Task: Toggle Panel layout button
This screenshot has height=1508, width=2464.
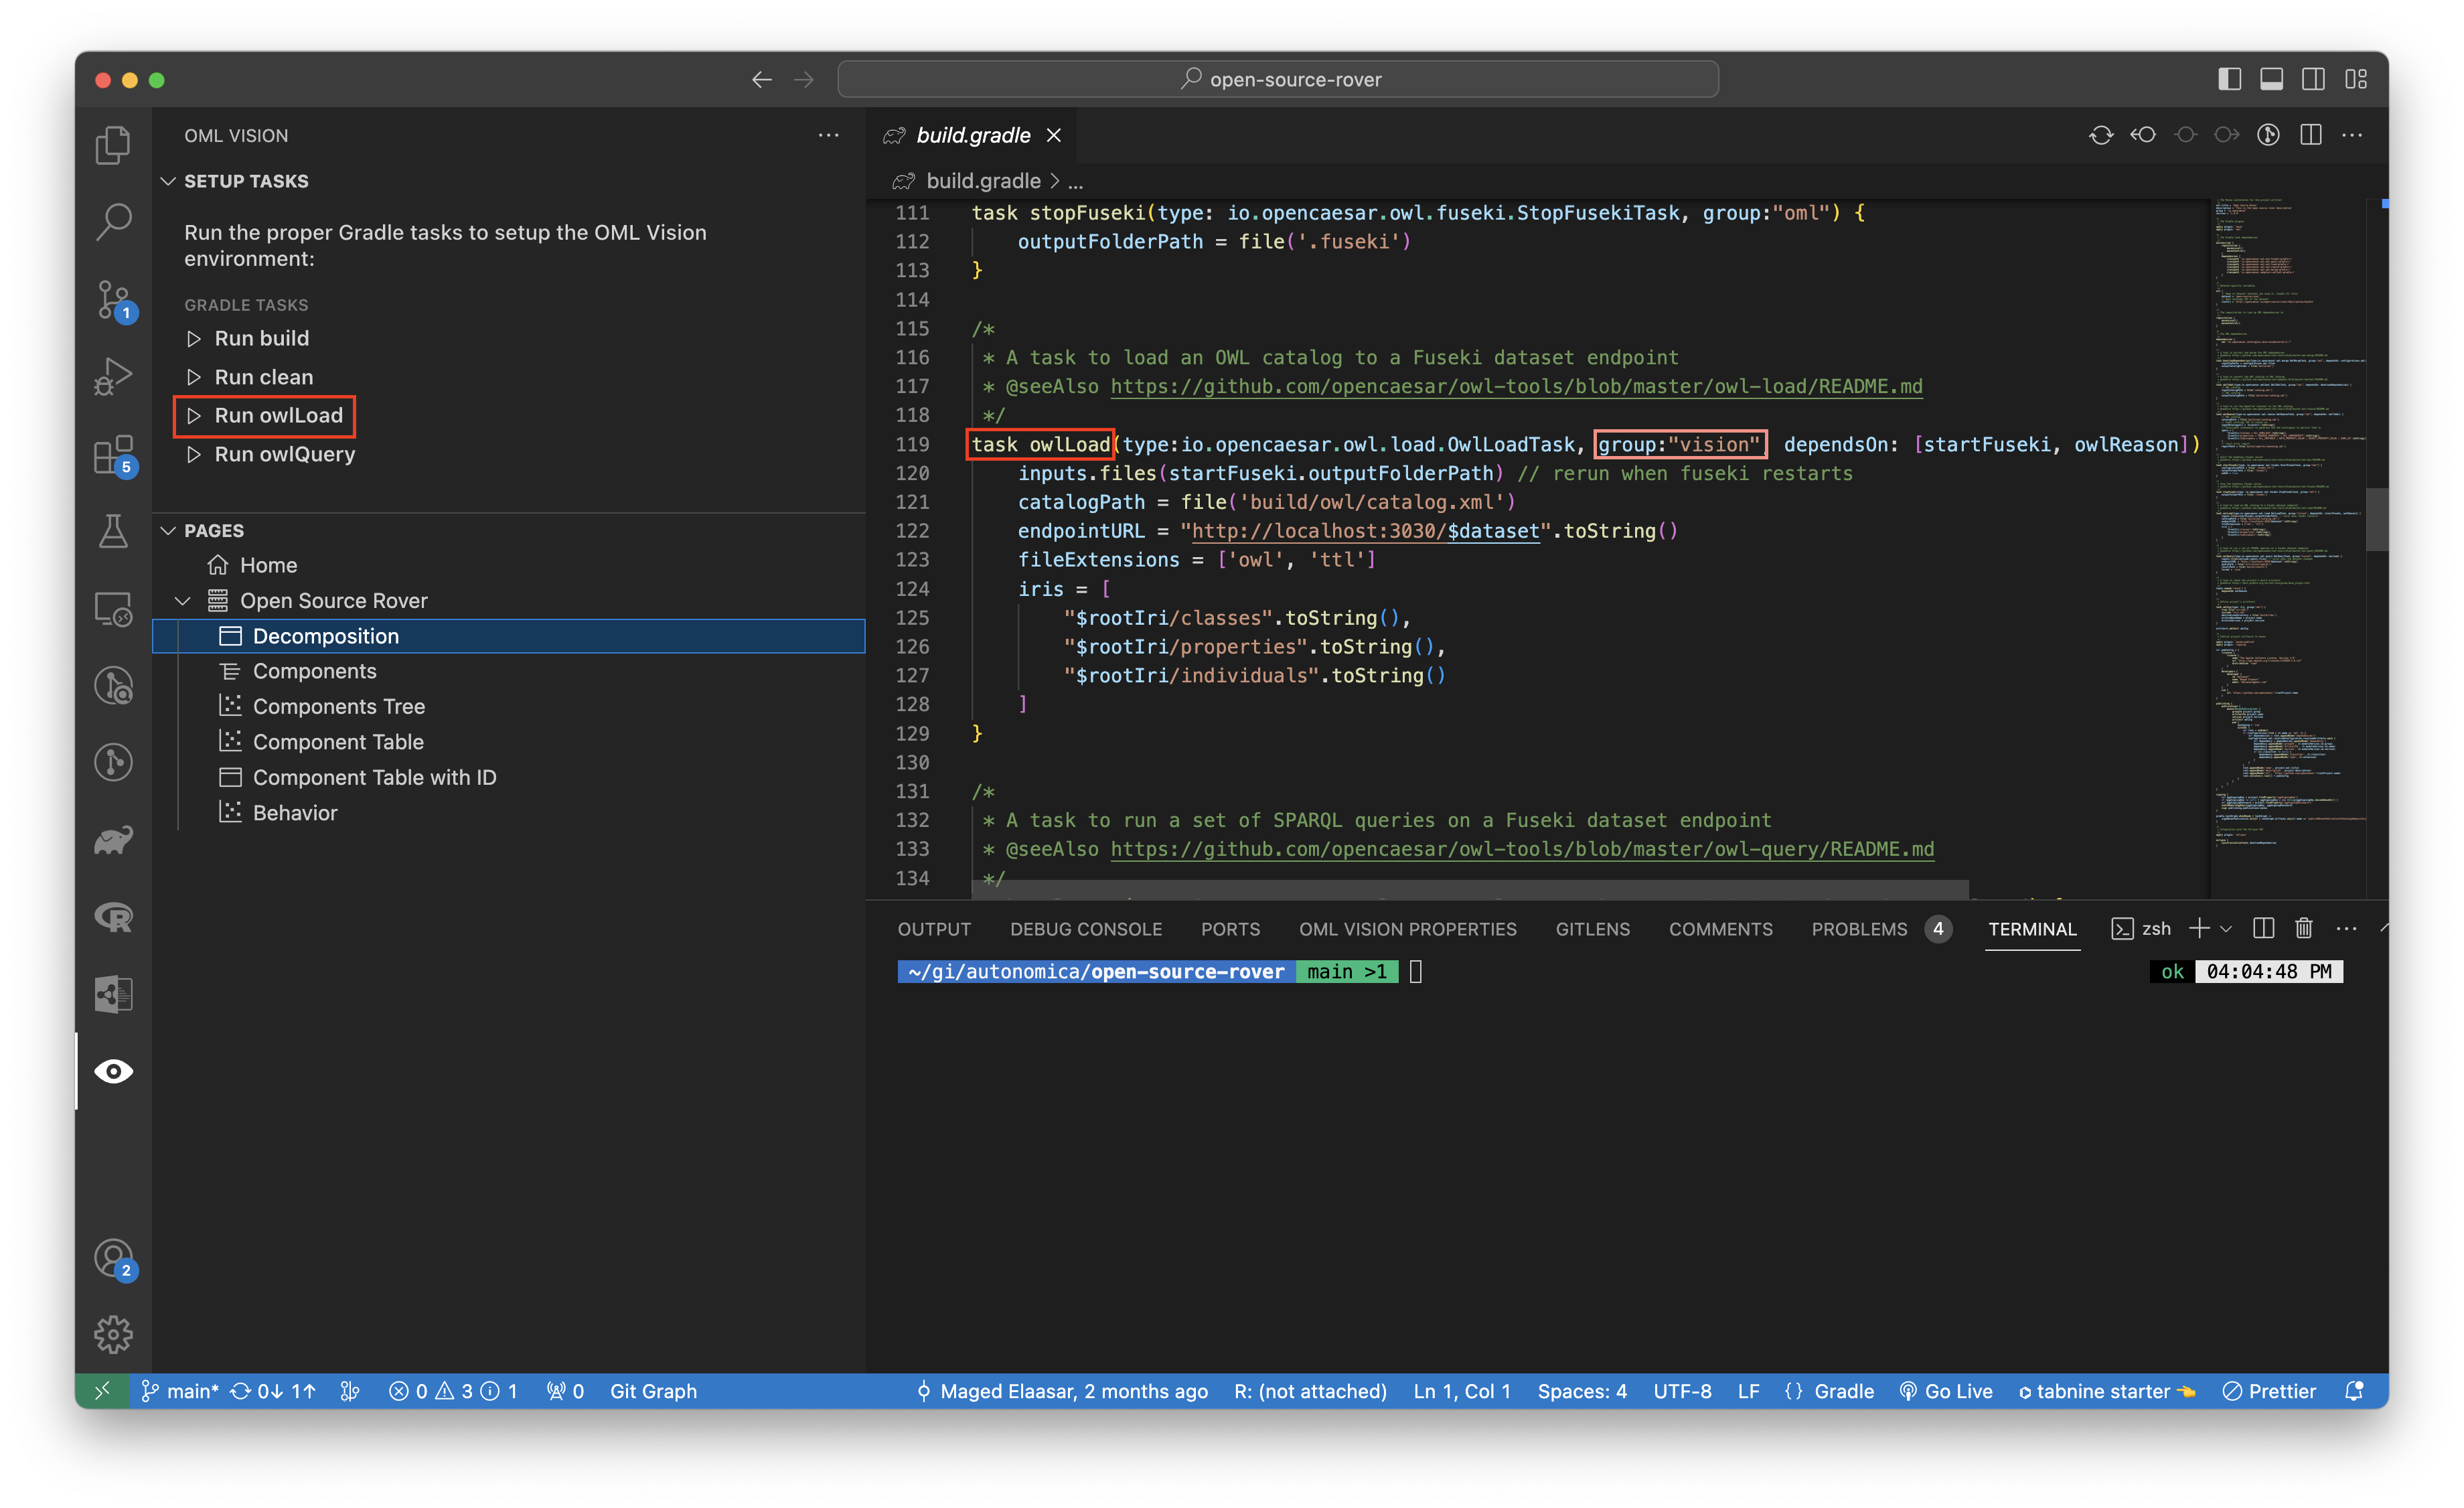Action: 2271,79
